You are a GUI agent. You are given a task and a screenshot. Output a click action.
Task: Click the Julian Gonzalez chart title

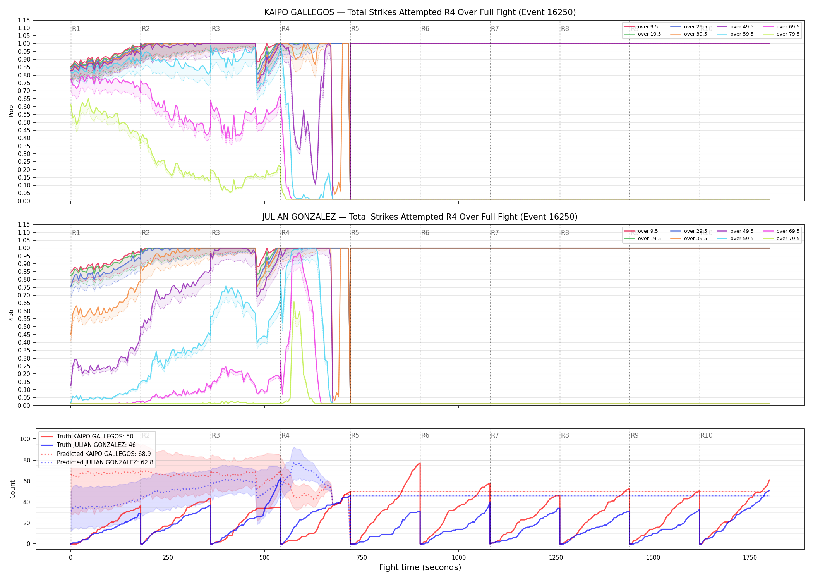420,217
